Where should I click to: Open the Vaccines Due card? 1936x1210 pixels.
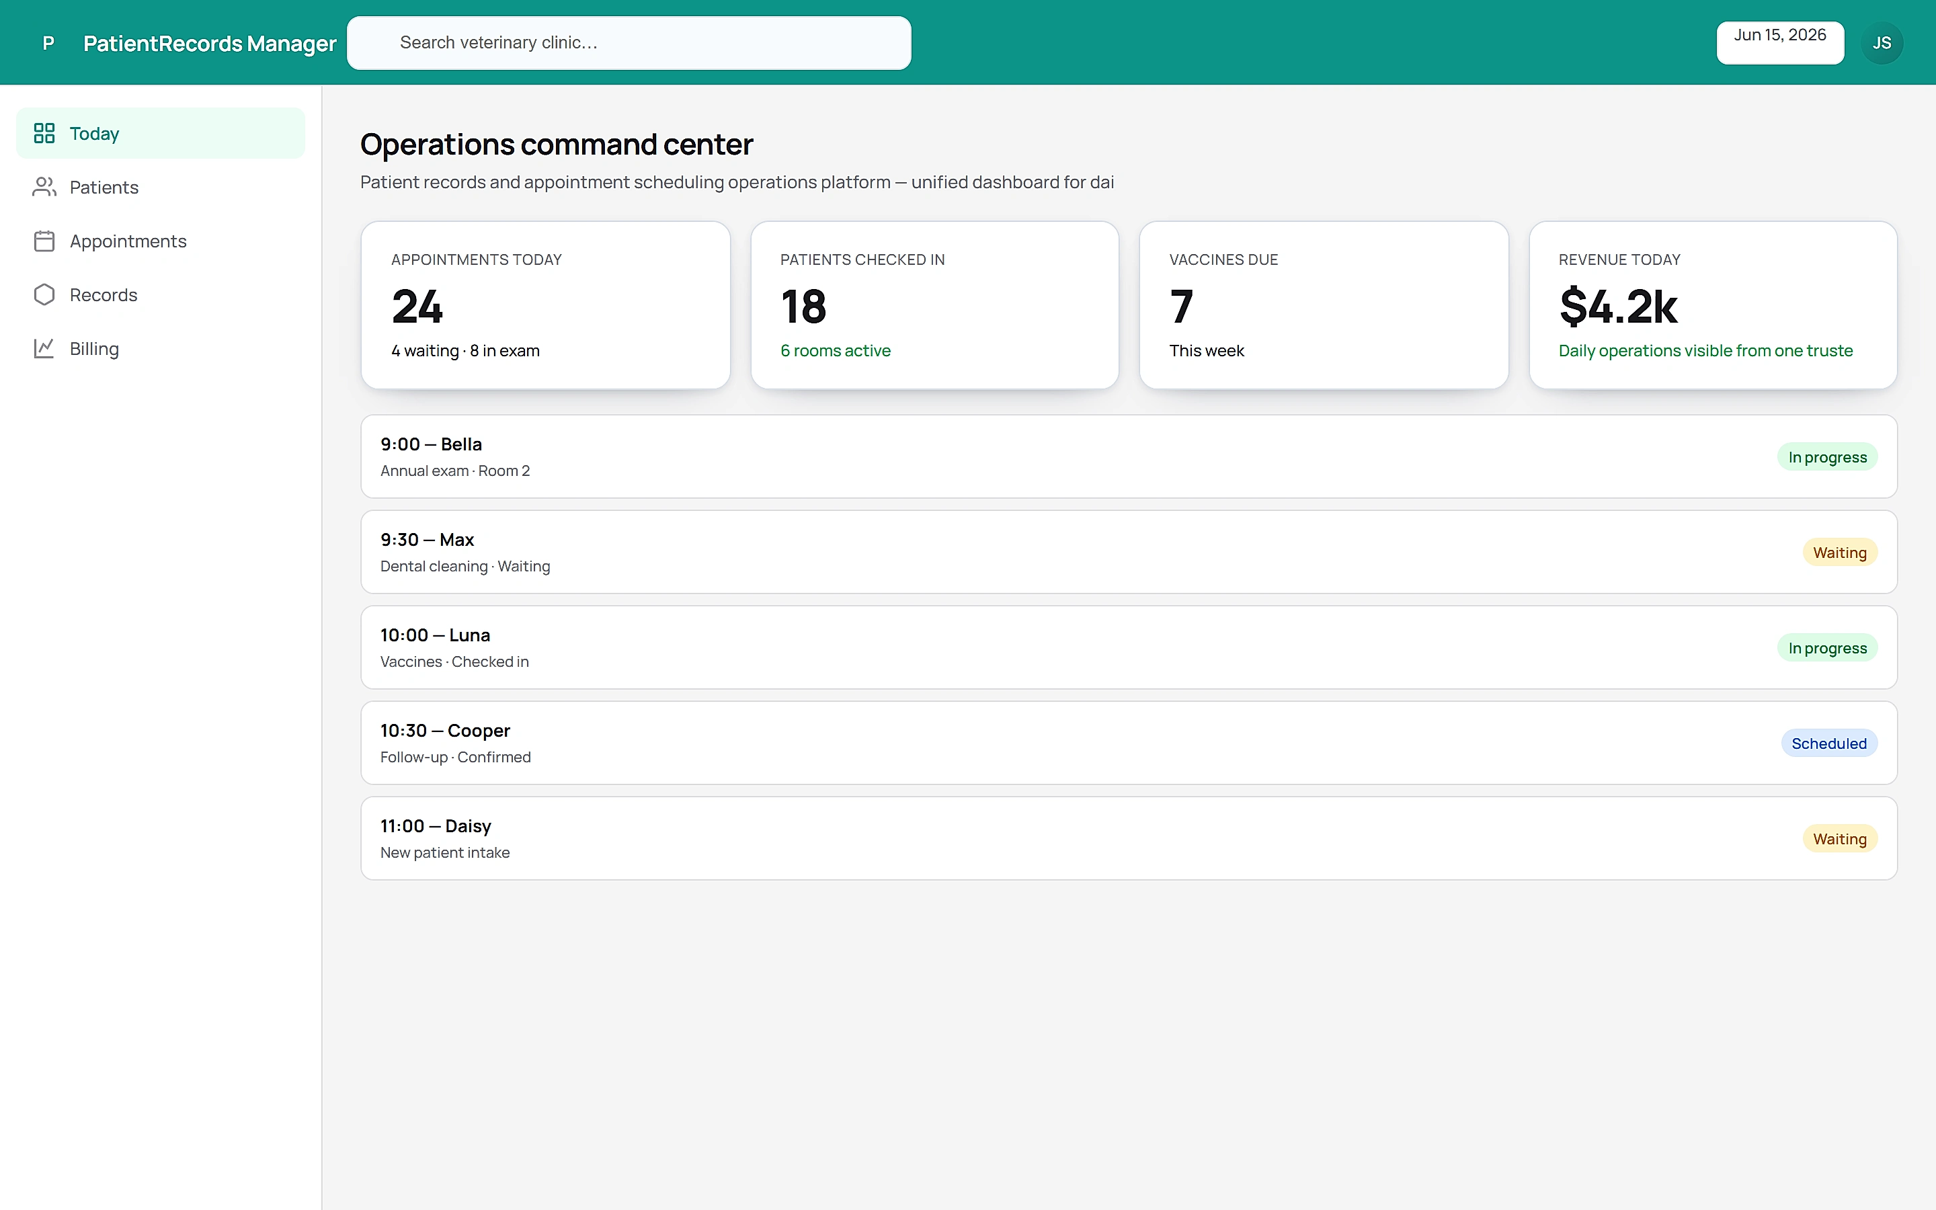1324,305
